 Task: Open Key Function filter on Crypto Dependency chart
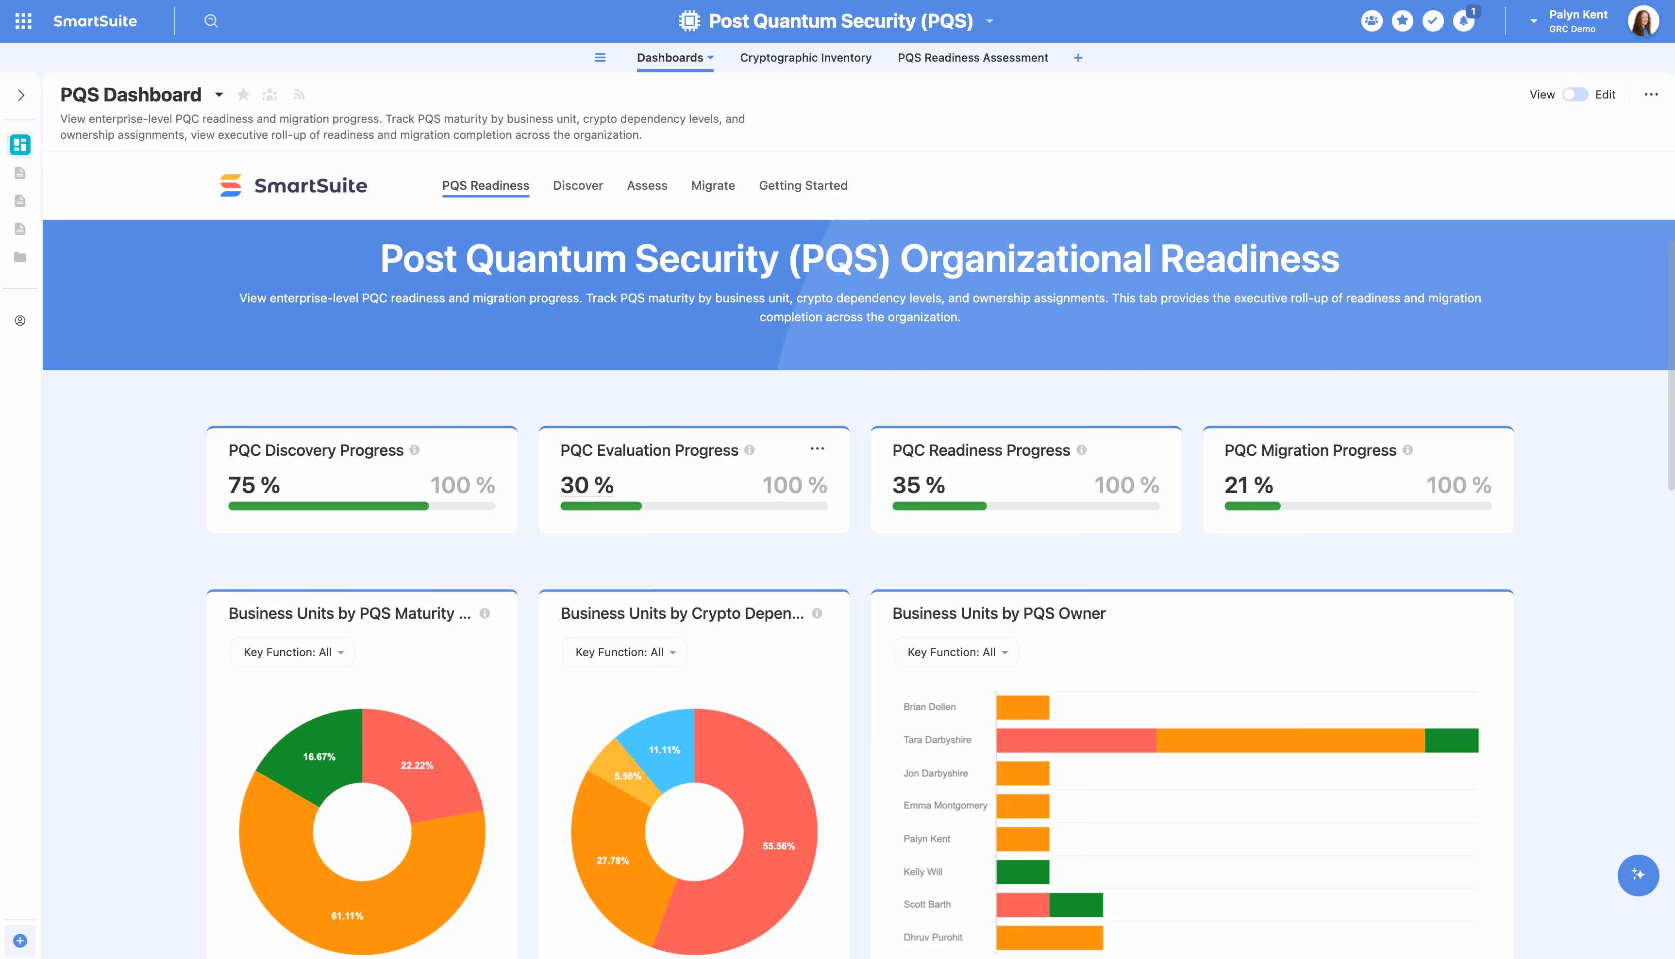[x=624, y=652]
